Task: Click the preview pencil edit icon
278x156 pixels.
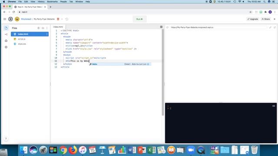Action: pyautogui.click(x=270, y=27)
